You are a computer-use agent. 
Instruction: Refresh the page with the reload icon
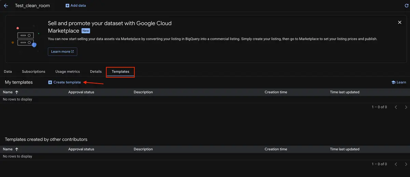[x=406, y=6]
